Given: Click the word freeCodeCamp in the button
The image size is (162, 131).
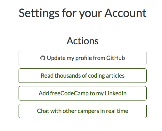Looking at the screenshot, I should (x=69, y=93).
